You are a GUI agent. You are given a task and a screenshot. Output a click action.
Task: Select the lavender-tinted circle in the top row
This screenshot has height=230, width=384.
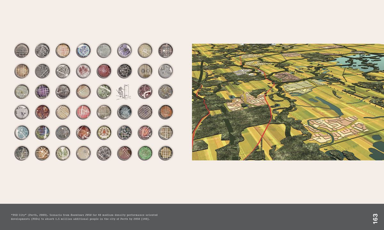tap(124, 50)
